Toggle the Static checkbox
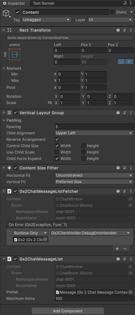 (113, 12)
